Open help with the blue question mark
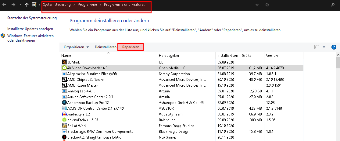This screenshot has height=141, width=340. point(334,47)
